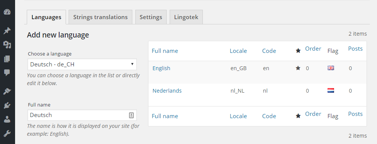
Task: Open Tools via the wrench icon
Action: [x=7, y=134]
